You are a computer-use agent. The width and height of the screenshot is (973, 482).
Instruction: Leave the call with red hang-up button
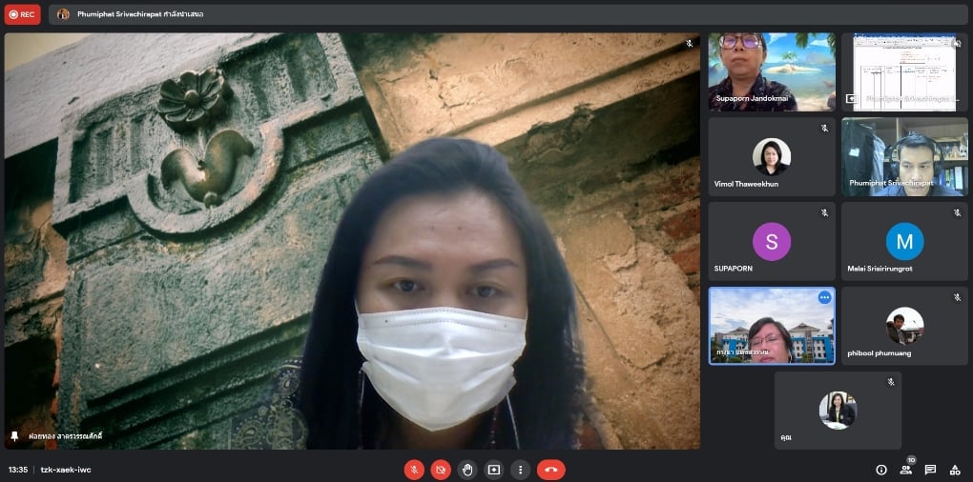[550, 470]
